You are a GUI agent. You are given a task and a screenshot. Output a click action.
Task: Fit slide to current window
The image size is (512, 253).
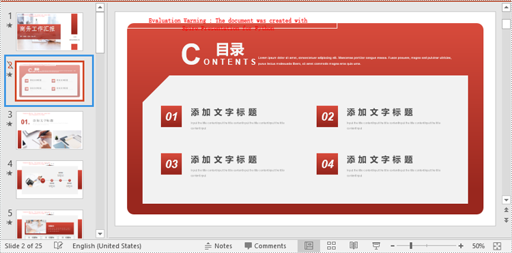[497, 245]
